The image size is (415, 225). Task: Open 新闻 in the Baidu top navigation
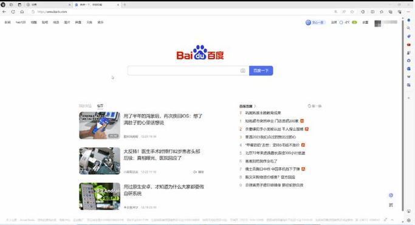coord(8,22)
